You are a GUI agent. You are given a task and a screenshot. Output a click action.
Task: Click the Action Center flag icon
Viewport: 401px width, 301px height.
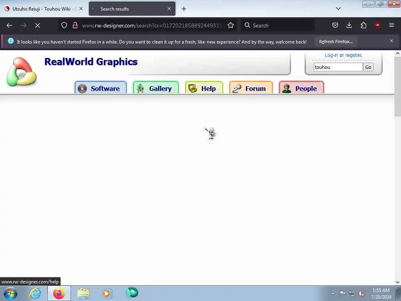(x=342, y=293)
